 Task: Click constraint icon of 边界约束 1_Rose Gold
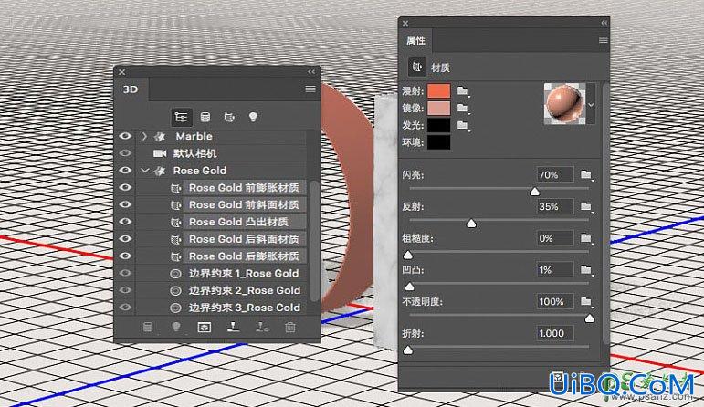pyautogui.click(x=176, y=273)
